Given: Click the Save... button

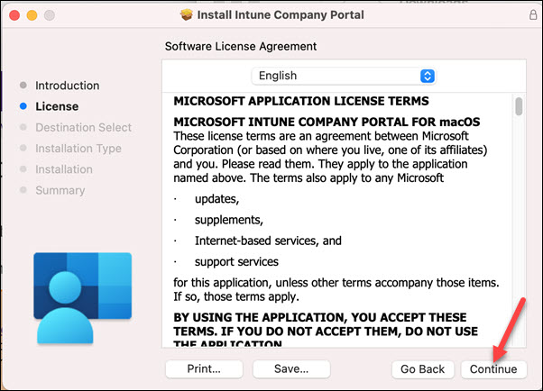Looking at the screenshot, I should [291, 368].
